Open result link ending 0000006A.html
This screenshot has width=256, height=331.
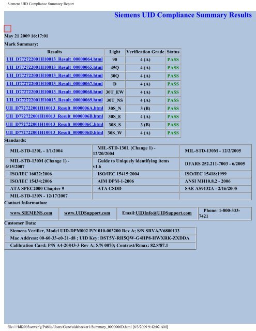click(54, 108)
